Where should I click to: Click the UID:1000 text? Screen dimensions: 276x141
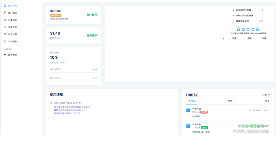pyautogui.click(x=56, y=11)
